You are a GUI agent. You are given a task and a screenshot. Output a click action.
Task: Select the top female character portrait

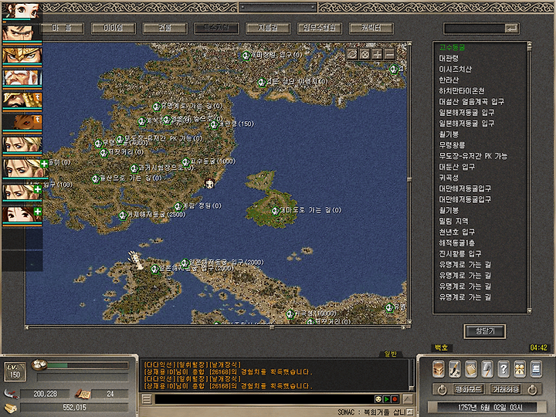point(22,12)
